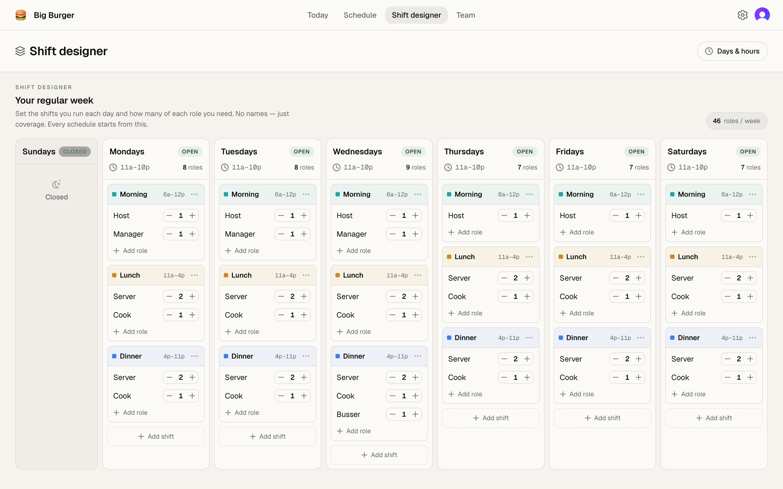
Task: Add role to Tuesdays Lunch shift
Action: click(x=242, y=332)
